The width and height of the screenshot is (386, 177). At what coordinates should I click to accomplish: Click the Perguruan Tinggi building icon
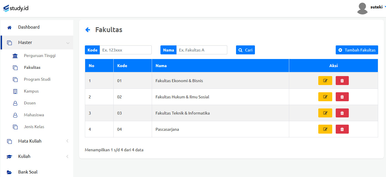15,56
